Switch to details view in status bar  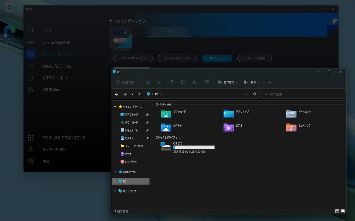[x=337, y=211]
